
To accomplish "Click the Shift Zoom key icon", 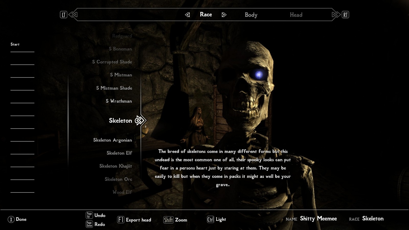I will [168, 220].
